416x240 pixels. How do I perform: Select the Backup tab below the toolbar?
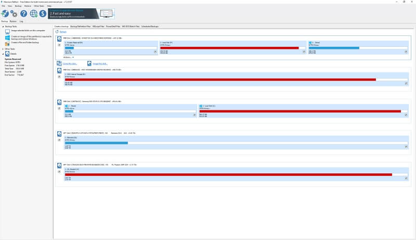click(5, 21)
